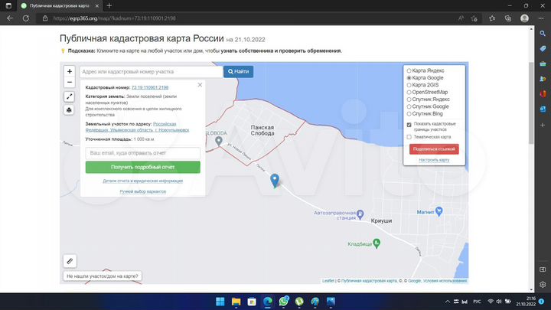551x310 pixels.
Task: Show hidden system tray icons chevron
Action: coord(447,302)
